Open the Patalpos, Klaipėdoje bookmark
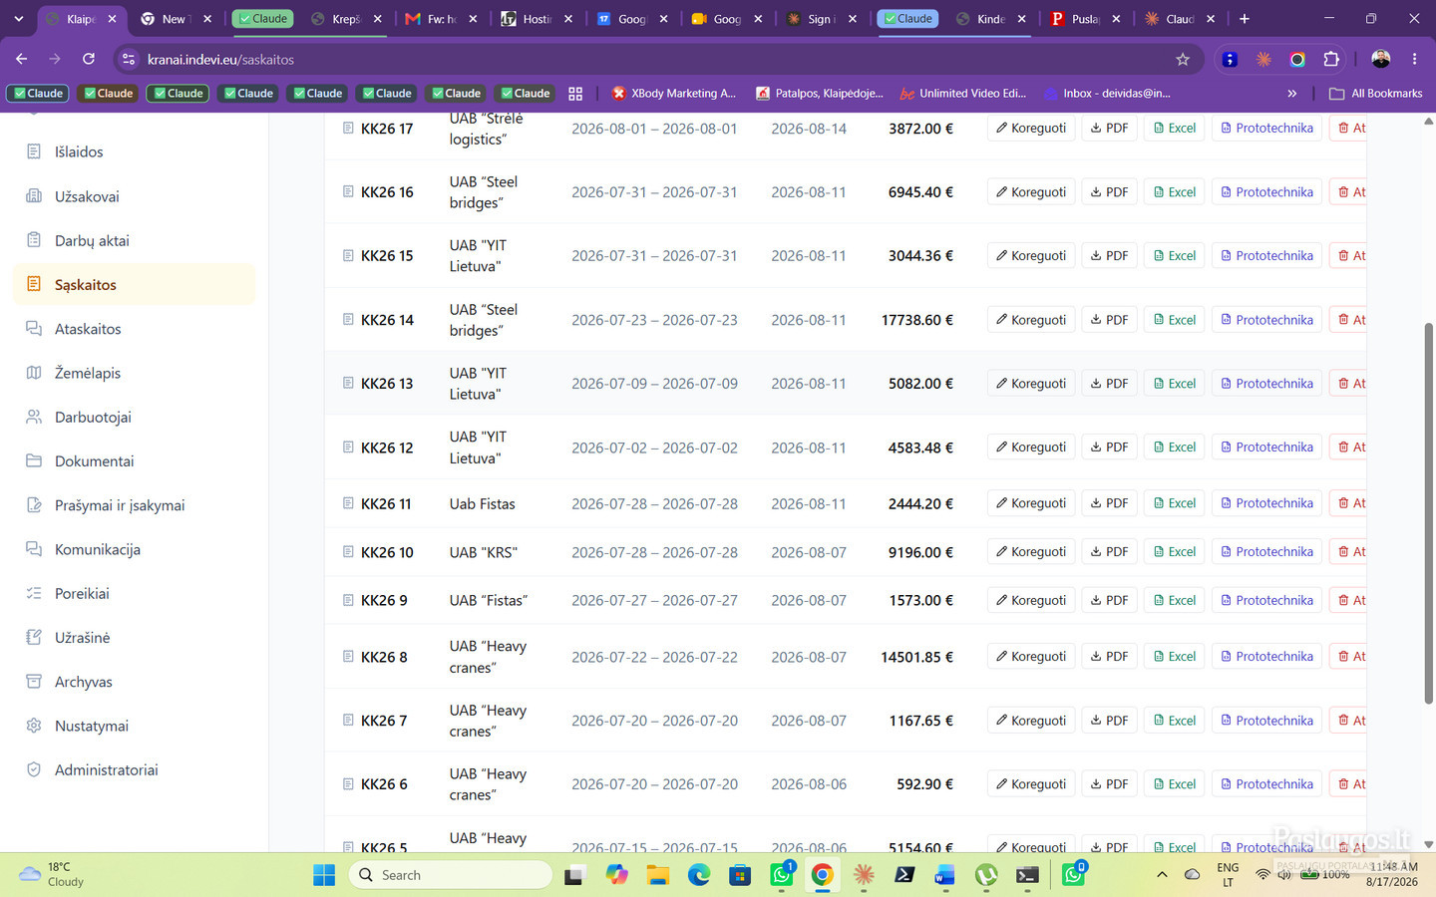1436x897 pixels. click(x=820, y=94)
